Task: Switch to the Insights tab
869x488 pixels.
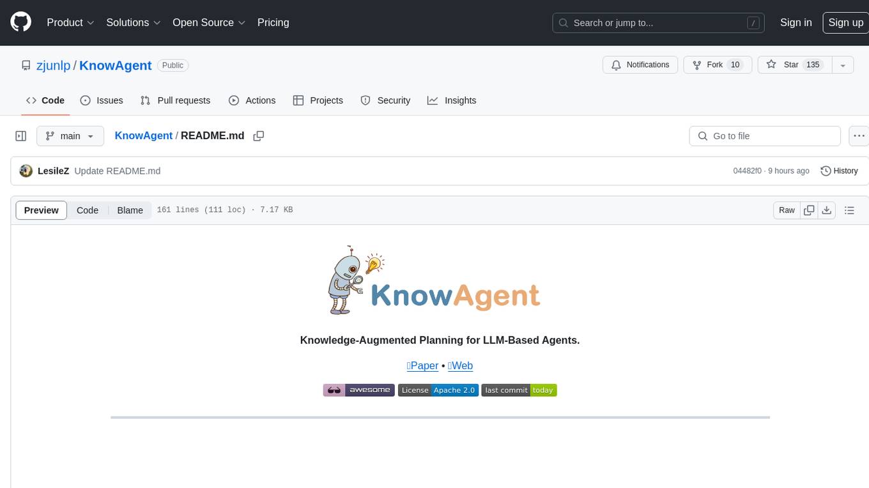Action: (x=452, y=100)
